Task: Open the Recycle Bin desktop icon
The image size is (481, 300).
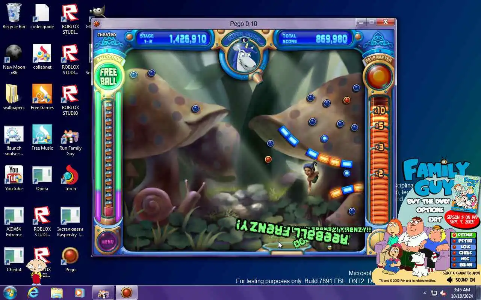Action: (14, 16)
